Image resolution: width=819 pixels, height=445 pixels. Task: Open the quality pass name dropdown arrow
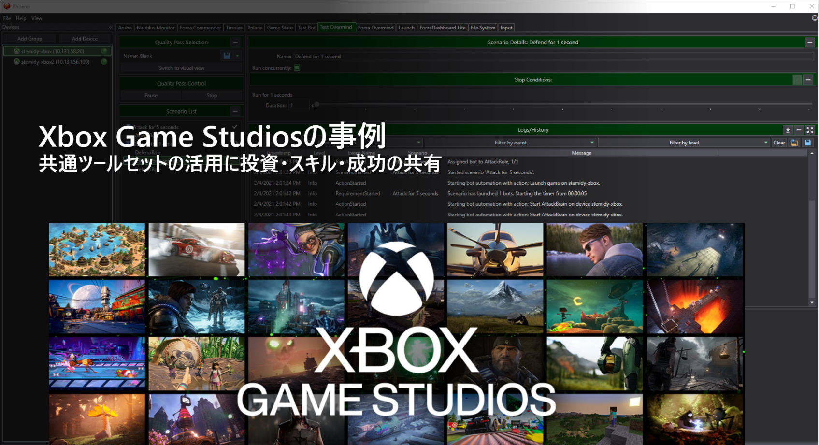click(237, 56)
